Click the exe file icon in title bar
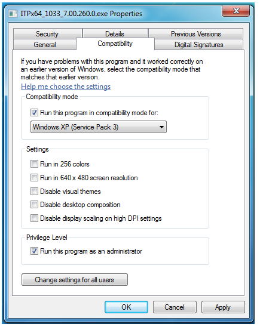This screenshot has height=330, width=260. (x=13, y=14)
